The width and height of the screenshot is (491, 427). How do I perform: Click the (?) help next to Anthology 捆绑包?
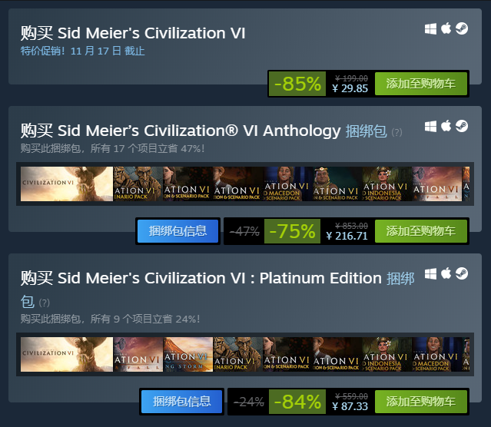(x=396, y=132)
